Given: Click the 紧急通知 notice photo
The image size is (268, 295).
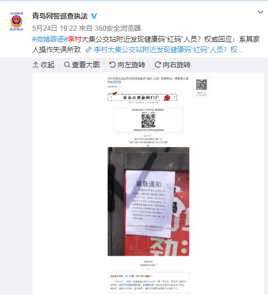Looking at the screenshot, I should coord(148,202).
